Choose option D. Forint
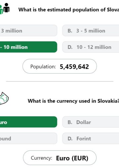This screenshot has height=167, width=119. 91,138
